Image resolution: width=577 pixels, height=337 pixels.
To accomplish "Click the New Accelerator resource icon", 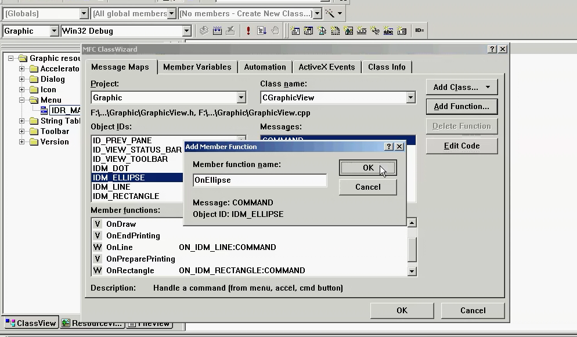I will click(374, 31).
